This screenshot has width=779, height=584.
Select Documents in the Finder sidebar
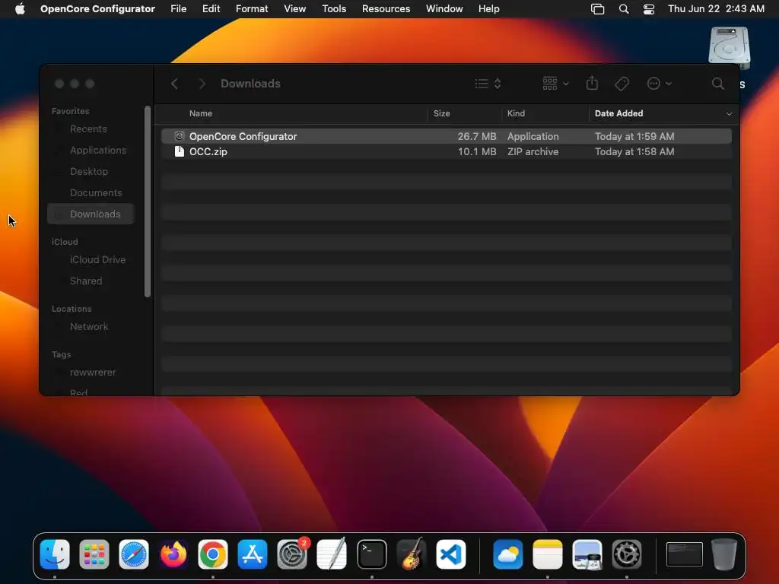click(91, 193)
